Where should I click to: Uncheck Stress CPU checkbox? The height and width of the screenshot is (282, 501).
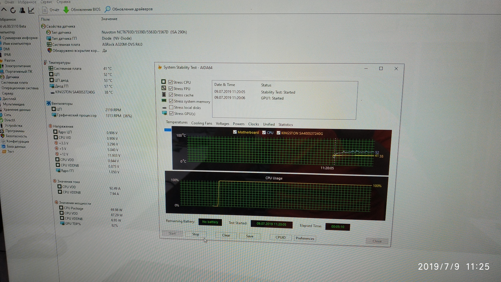pos(171,82)
